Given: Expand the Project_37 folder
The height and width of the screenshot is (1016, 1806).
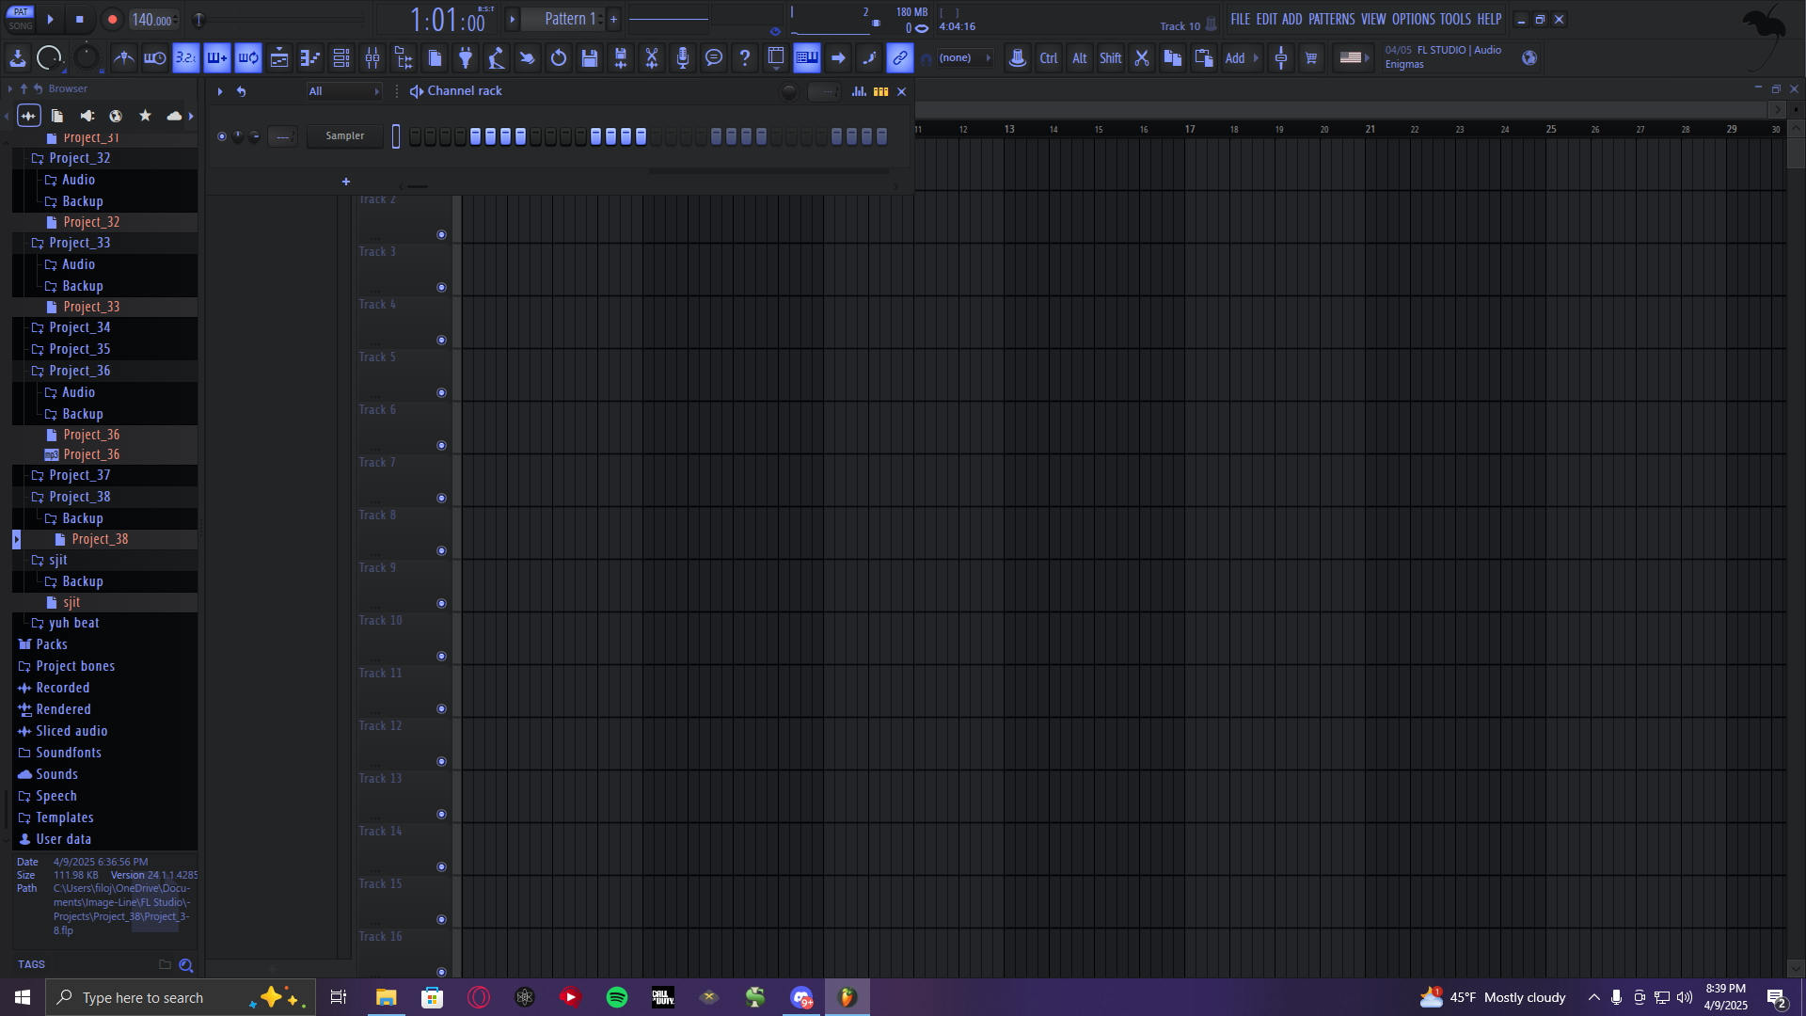Looking at the screenshot, I should click(80, 475).
